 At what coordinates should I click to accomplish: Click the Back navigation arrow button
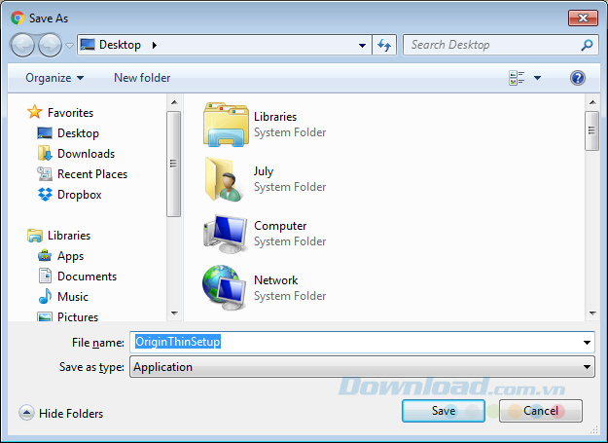23,45
